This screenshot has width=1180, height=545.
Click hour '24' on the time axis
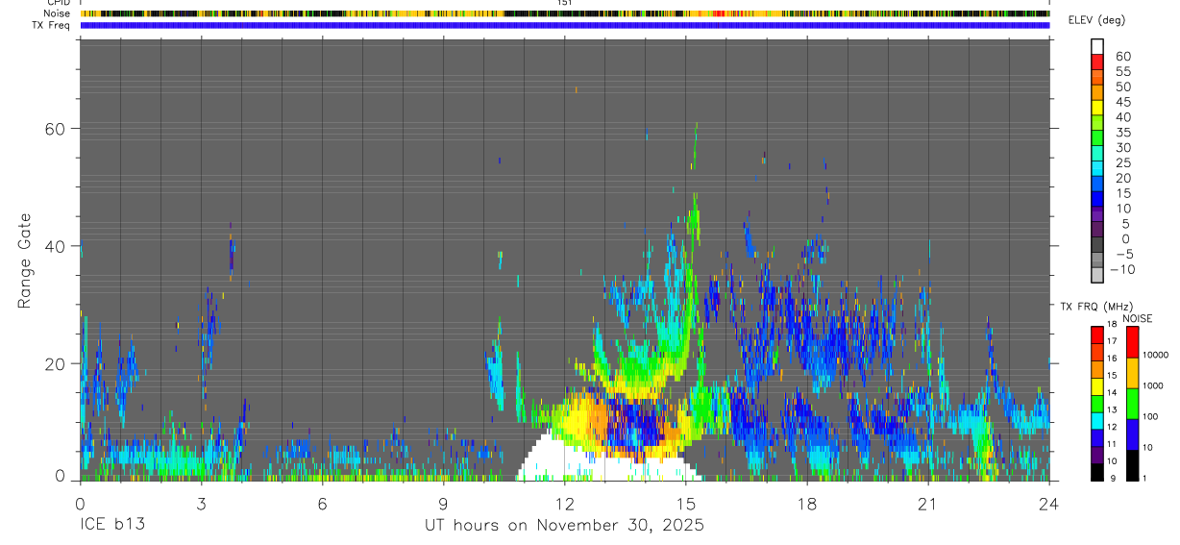tap(1048, 502)
